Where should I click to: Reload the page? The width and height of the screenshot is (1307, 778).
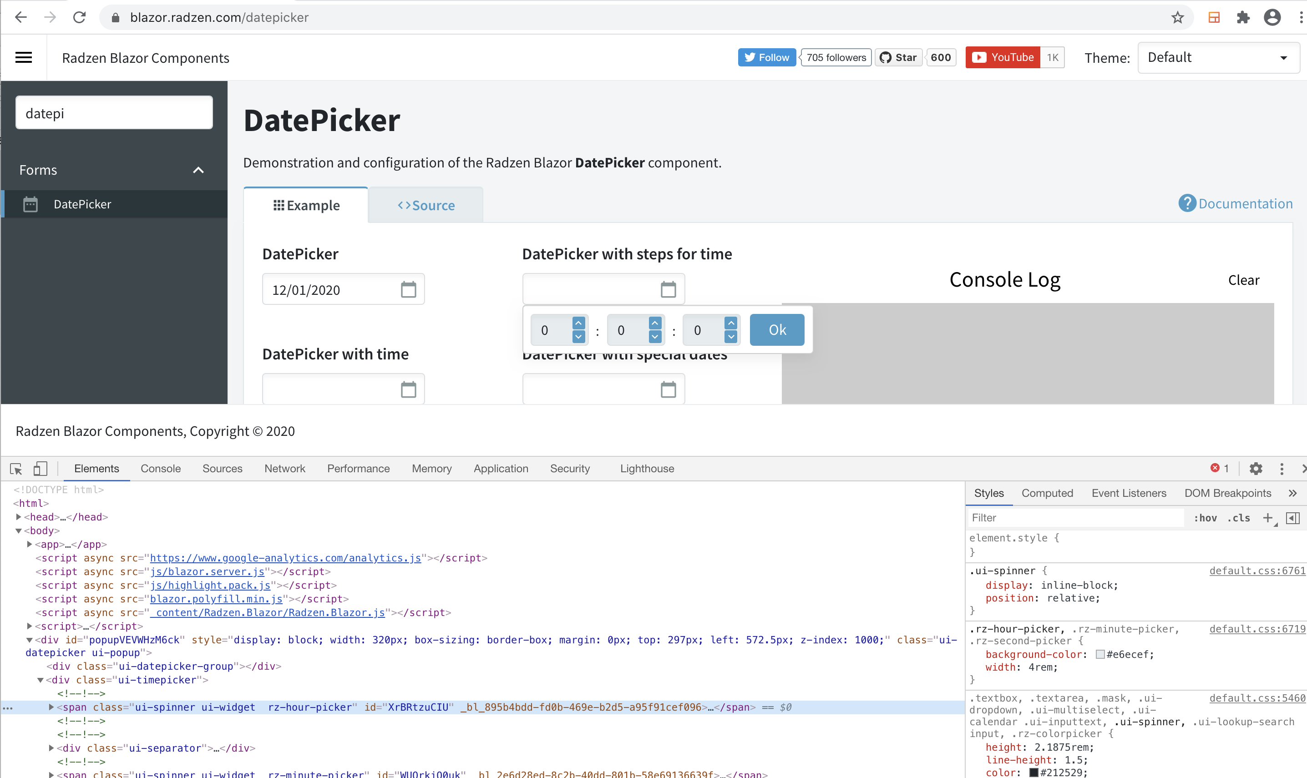click(x=79, y=17)
